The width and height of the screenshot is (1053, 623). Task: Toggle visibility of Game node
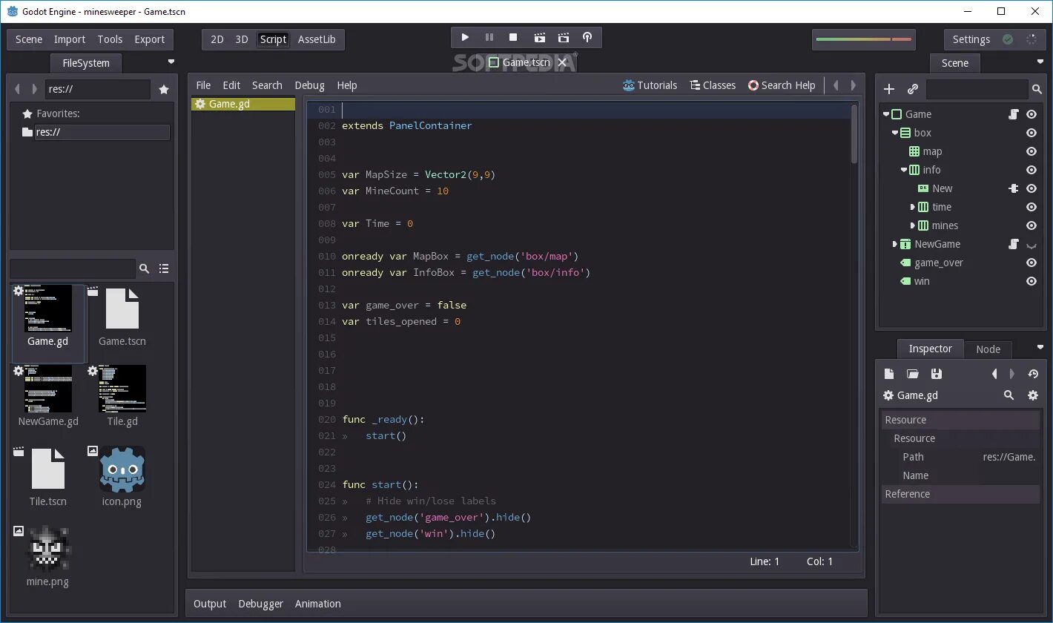[x=1031, y=114]
